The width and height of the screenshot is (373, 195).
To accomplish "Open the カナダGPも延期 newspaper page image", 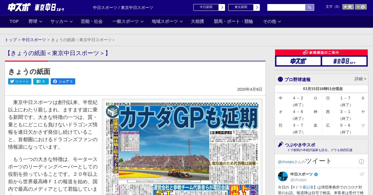I will pos(182,148).
